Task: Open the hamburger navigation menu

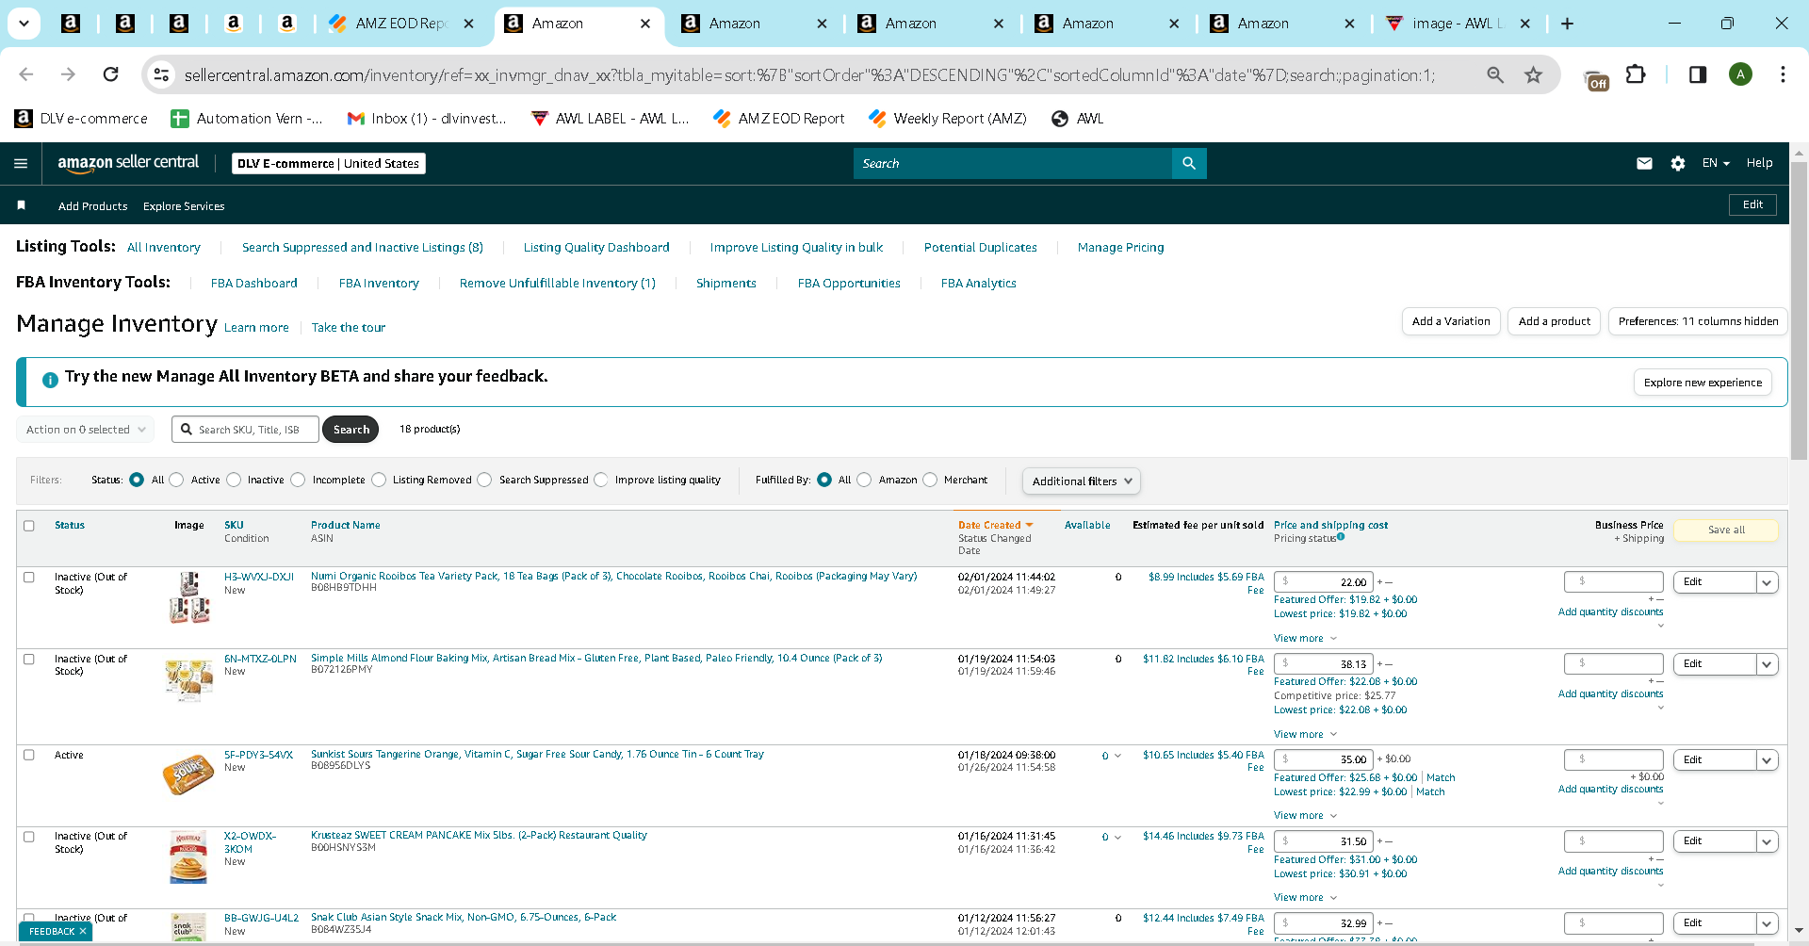Action: click(21, 164)
